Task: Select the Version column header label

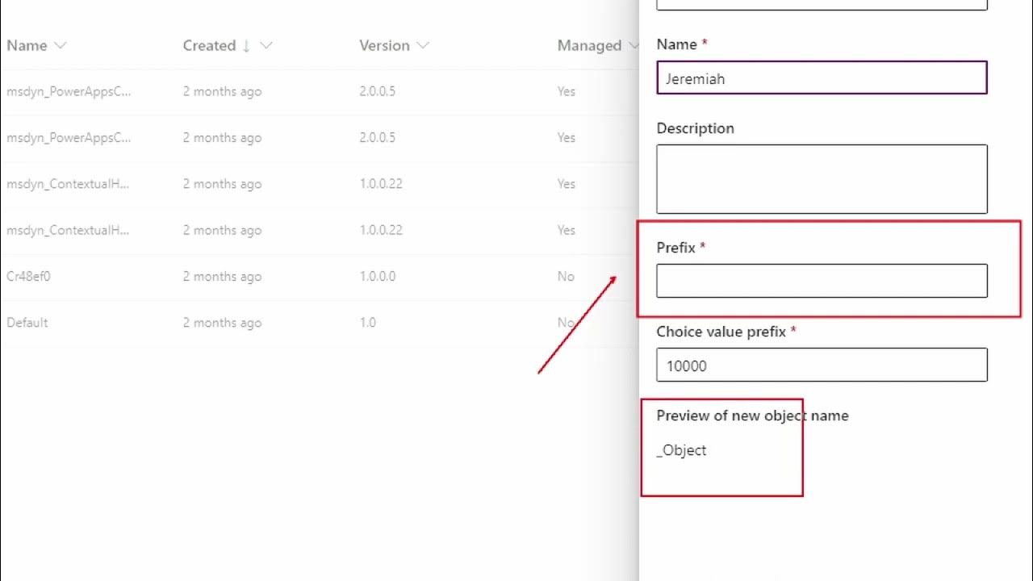Action: (x=384, y=46)
